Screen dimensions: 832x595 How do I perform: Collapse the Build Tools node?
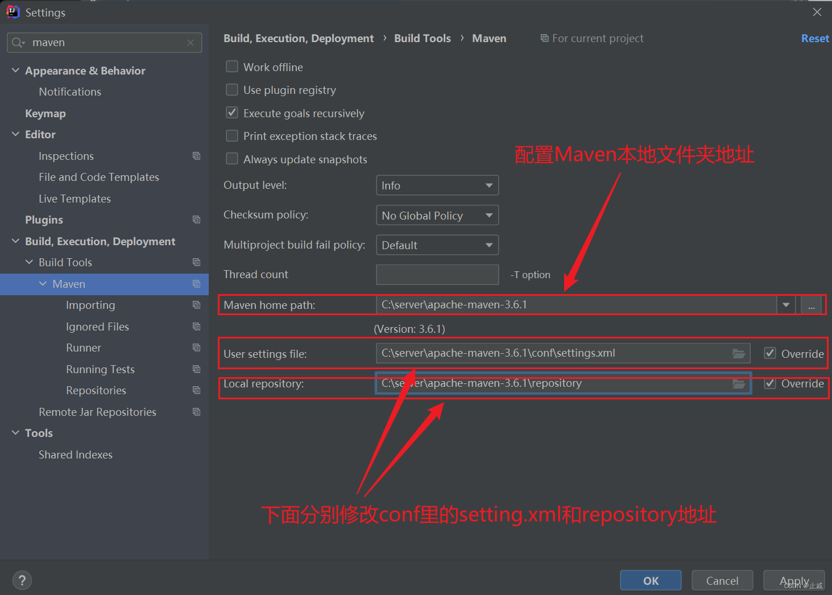tap(30, 262)
